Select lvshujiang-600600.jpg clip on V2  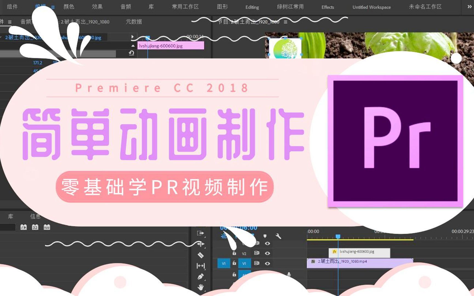(359, 252)
